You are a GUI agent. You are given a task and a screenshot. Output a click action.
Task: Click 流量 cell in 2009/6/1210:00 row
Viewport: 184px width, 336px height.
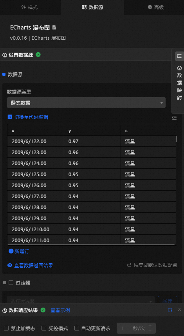coord(148,229)
